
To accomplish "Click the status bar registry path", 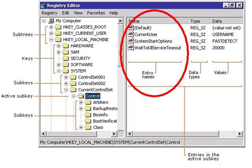I will [x=110, y=142].
